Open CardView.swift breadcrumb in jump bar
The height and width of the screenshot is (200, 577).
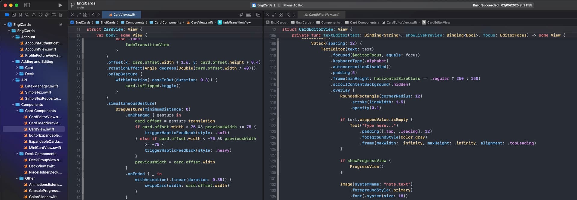point(200,23)
